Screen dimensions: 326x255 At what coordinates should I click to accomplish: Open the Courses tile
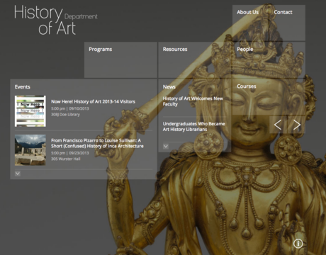(269, 97)
